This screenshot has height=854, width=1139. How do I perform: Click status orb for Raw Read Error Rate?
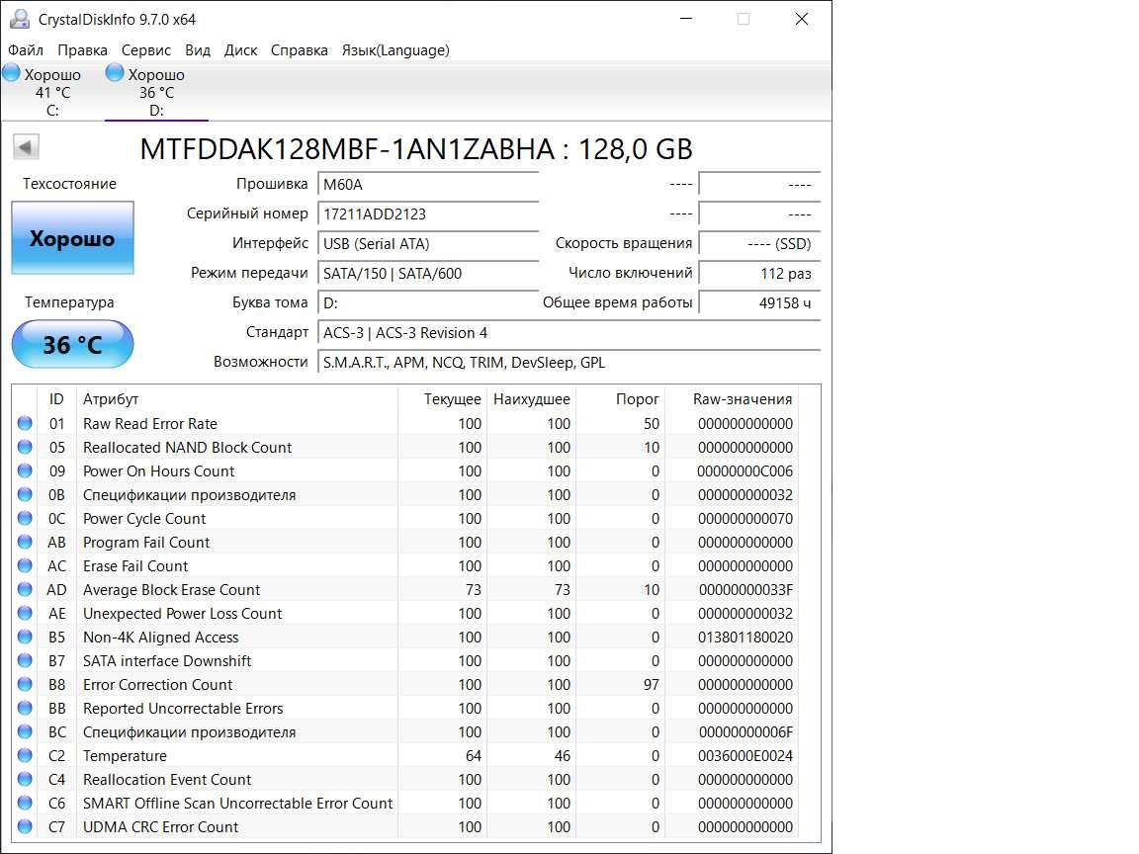tap(25, 423)
